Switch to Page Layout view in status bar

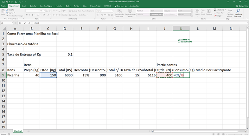219,134
